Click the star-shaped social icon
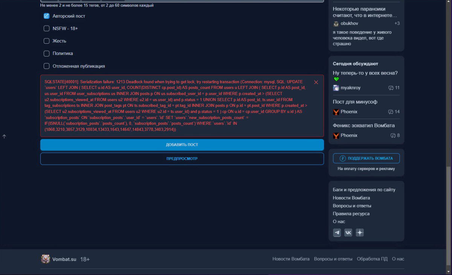 coord(360,232)
